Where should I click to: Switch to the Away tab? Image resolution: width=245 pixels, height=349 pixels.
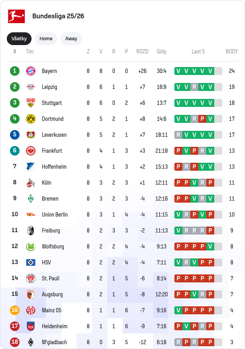(71, 39)
